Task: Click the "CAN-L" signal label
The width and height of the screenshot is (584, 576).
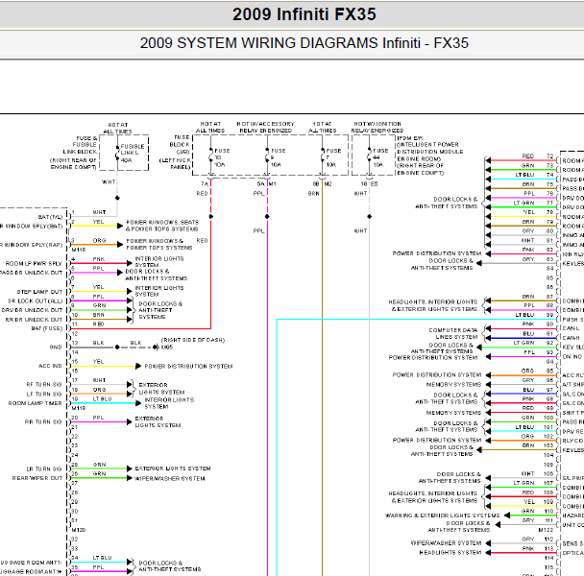Action: [571, 328]
